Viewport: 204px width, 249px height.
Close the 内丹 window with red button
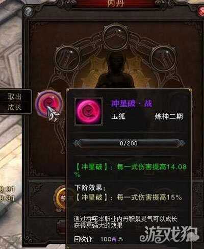click(x=201, y=11)
